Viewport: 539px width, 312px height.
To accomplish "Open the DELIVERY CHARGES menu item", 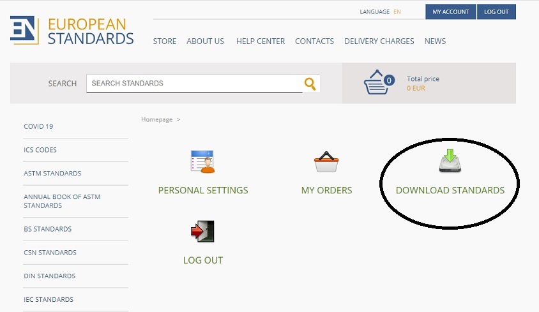I will [x=379, y=41].
